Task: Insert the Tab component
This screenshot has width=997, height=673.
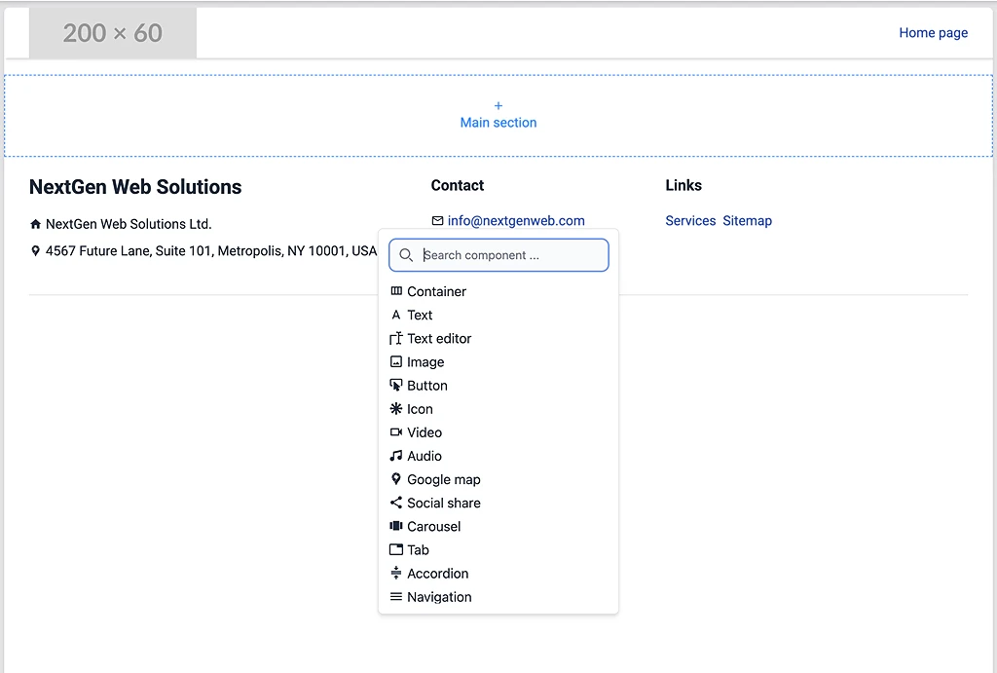Action: click(x=418, y=550)
